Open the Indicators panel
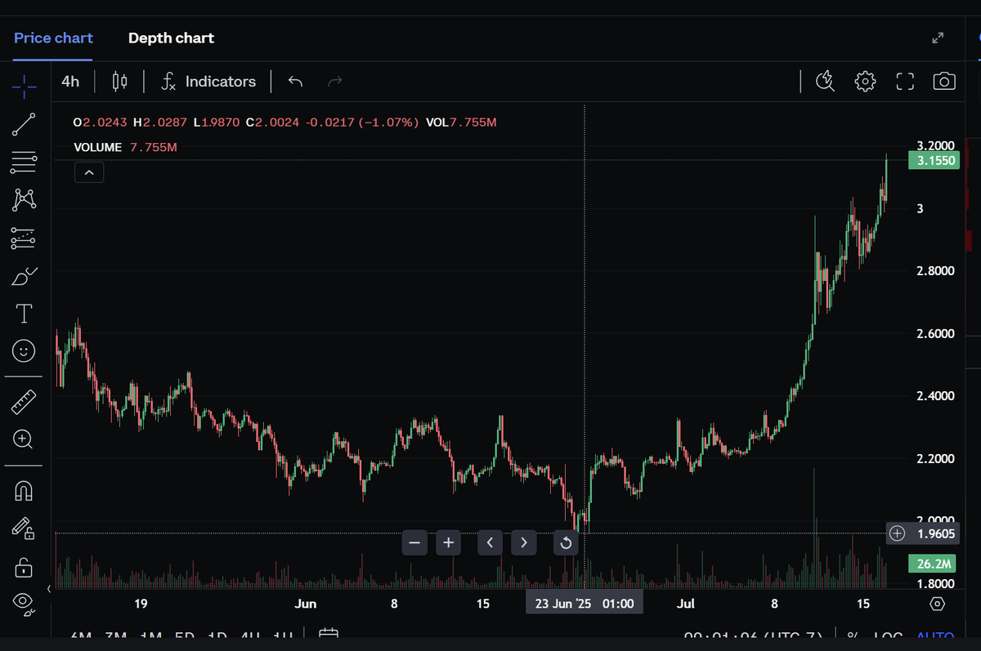The image size is (981, 651). pos(209,81)
